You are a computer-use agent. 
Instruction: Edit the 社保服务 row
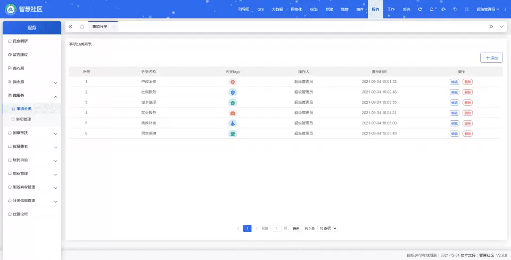[454, 93]
